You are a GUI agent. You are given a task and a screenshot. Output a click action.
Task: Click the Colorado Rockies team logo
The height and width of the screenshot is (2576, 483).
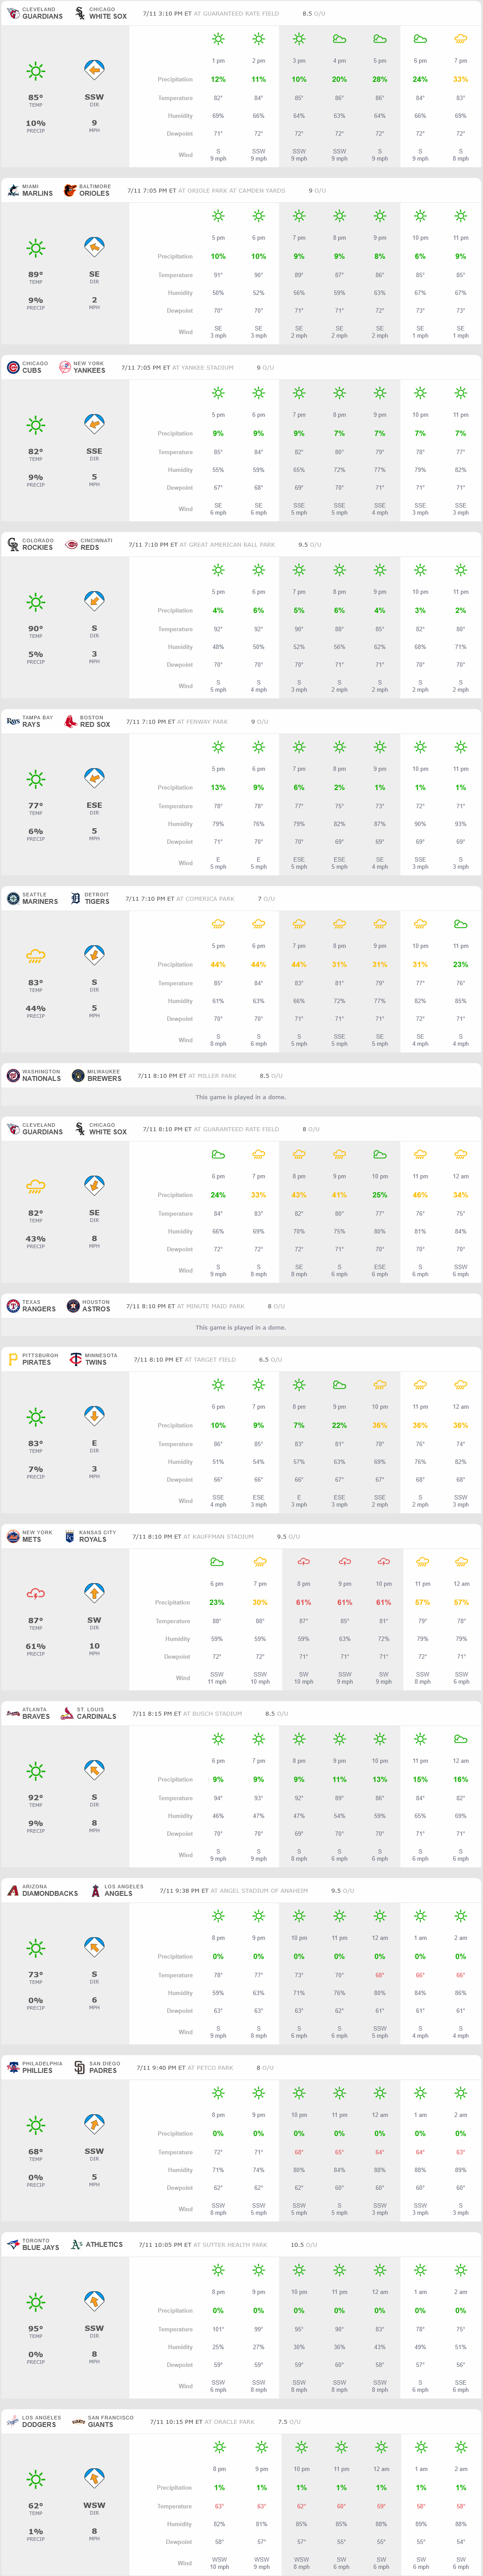(x=13, y=544)
